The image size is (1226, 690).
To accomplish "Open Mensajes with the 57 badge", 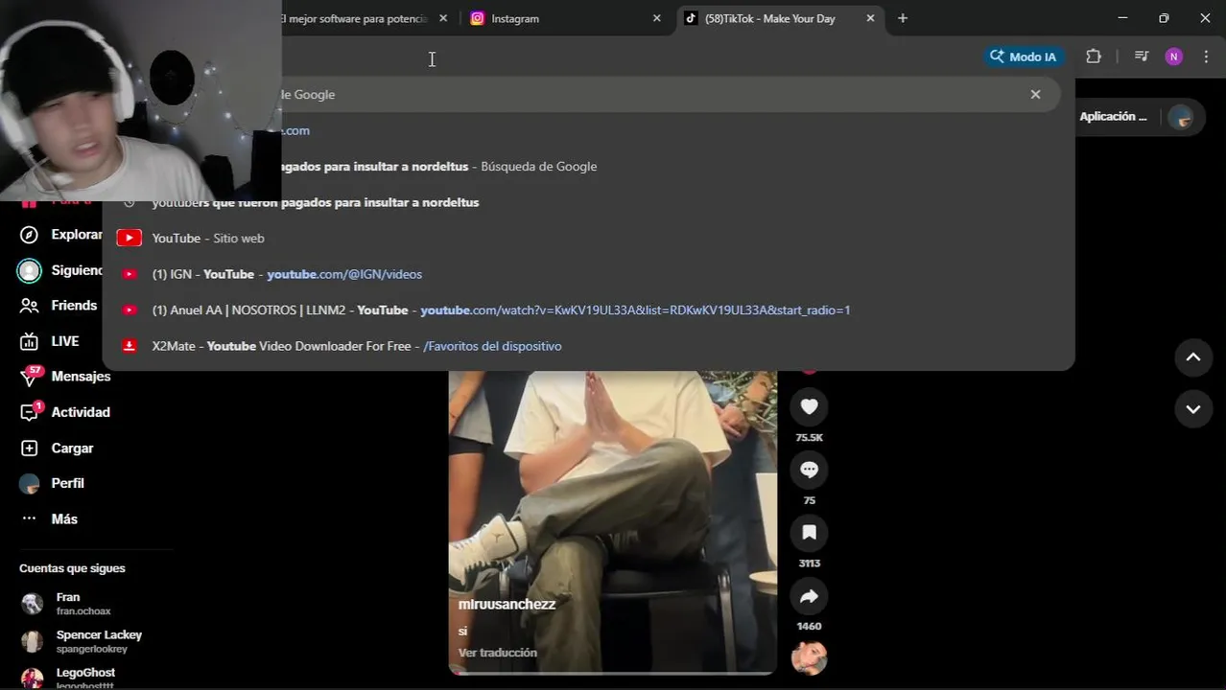I will click(65, 377).
